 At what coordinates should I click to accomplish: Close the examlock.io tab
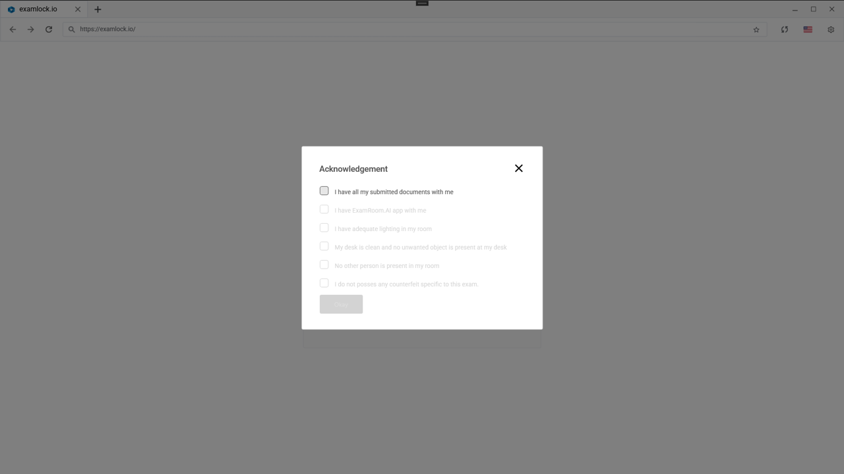pyautogui.click(x=77, y=9)
